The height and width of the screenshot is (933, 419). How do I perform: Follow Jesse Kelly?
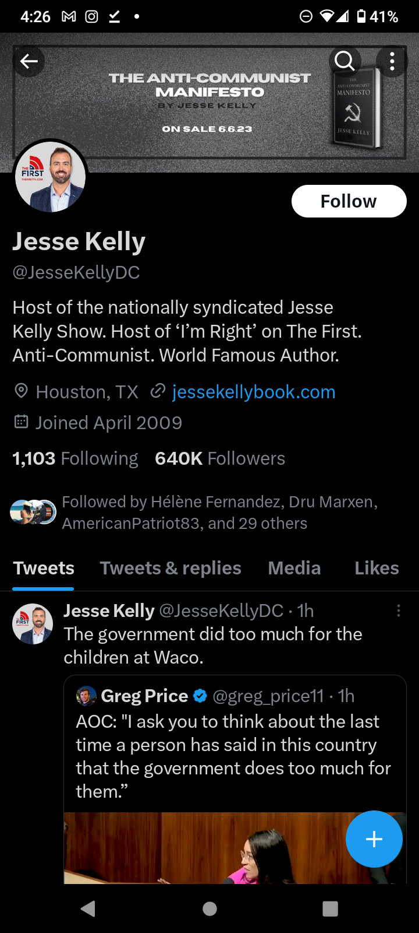[x=349, y=201]
